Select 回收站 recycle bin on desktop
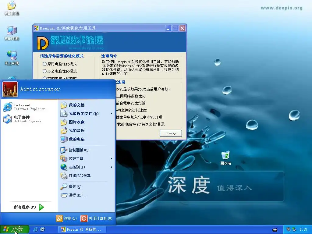The height and width of the screenshot is (234, 312). tap(225, 158)
